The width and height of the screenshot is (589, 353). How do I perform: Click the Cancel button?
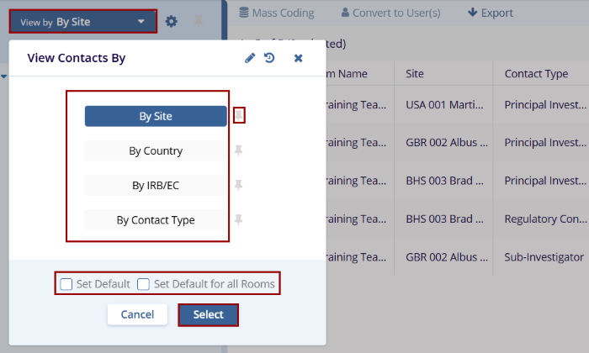coord(137,314)
